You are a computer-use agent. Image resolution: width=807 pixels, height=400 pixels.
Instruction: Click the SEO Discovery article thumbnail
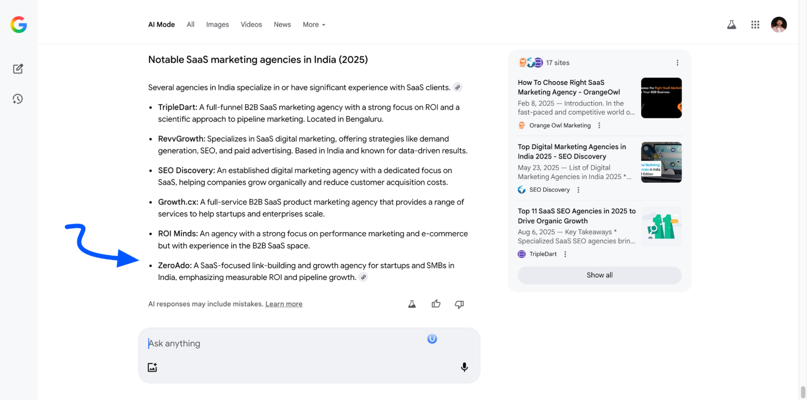(x=661, y=162)
